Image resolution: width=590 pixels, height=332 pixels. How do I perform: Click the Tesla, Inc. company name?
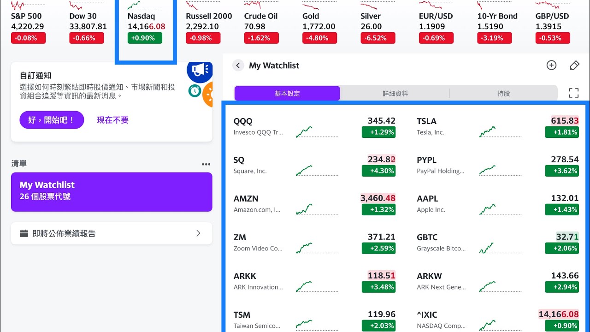(431, 132)
